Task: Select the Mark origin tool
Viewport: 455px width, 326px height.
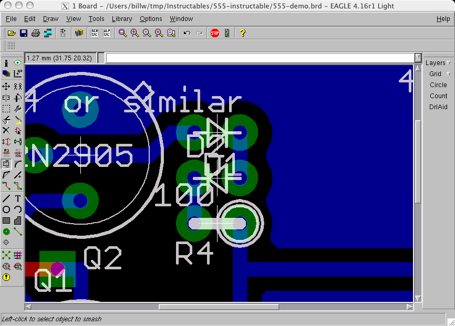Action: pyautogui.click(x=18, y=73)
